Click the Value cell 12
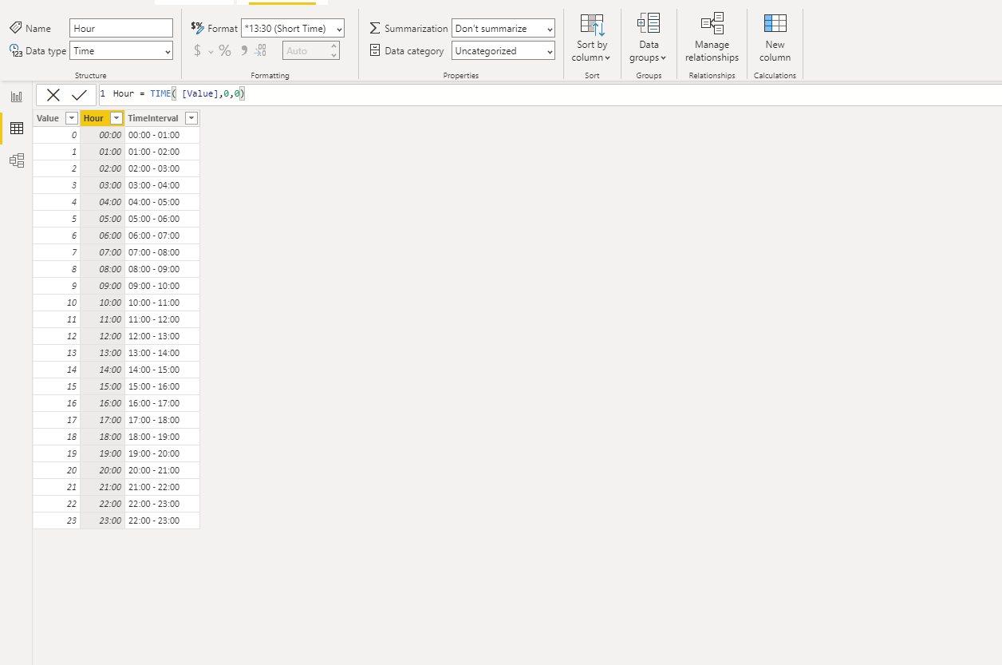The image size is (1002, 665). point(57,336)
